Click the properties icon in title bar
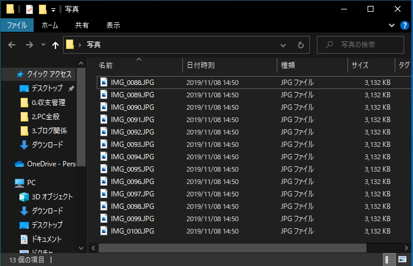 tap(29, 9)
